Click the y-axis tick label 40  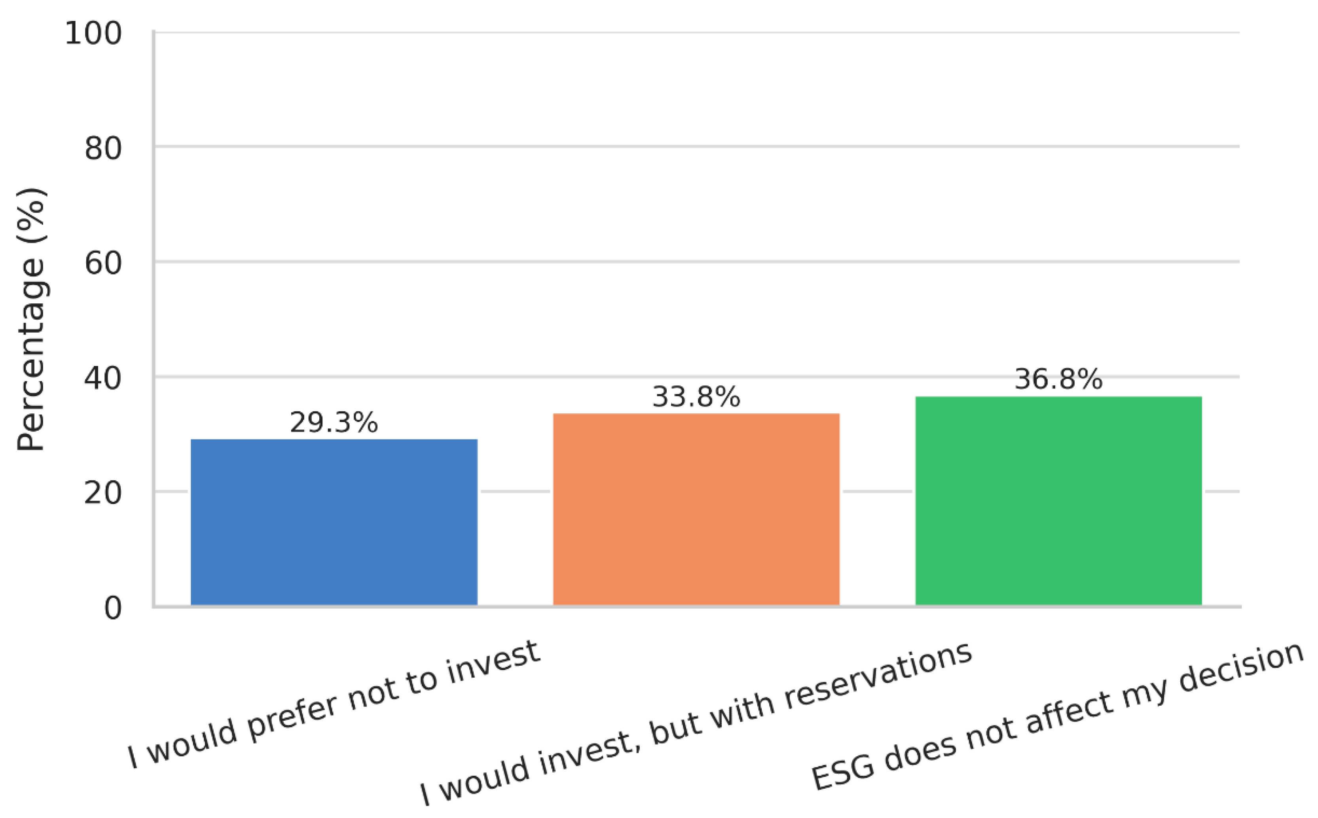[103, 378]
